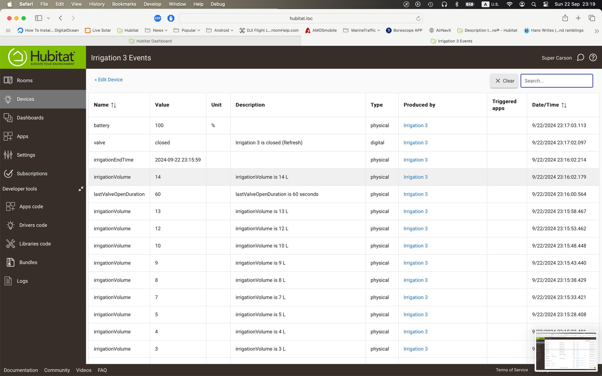Viewport: 602px width, 376px height.
Task: Open the Settings sliders icon
Action: pos(8,155)
